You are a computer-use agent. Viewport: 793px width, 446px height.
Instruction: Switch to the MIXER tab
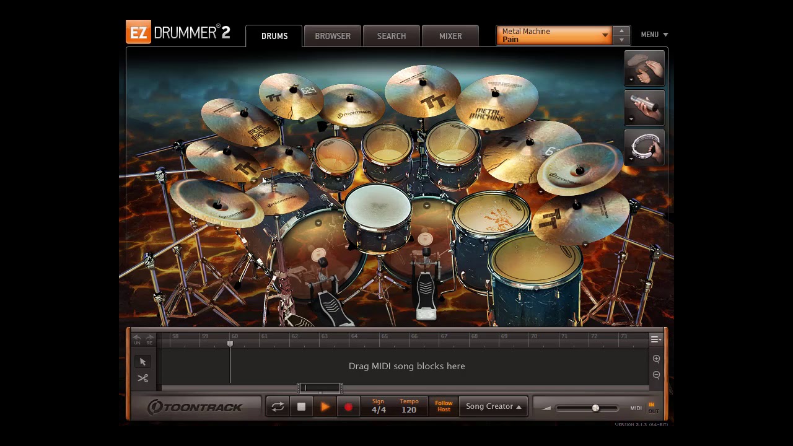coord(450,36)
